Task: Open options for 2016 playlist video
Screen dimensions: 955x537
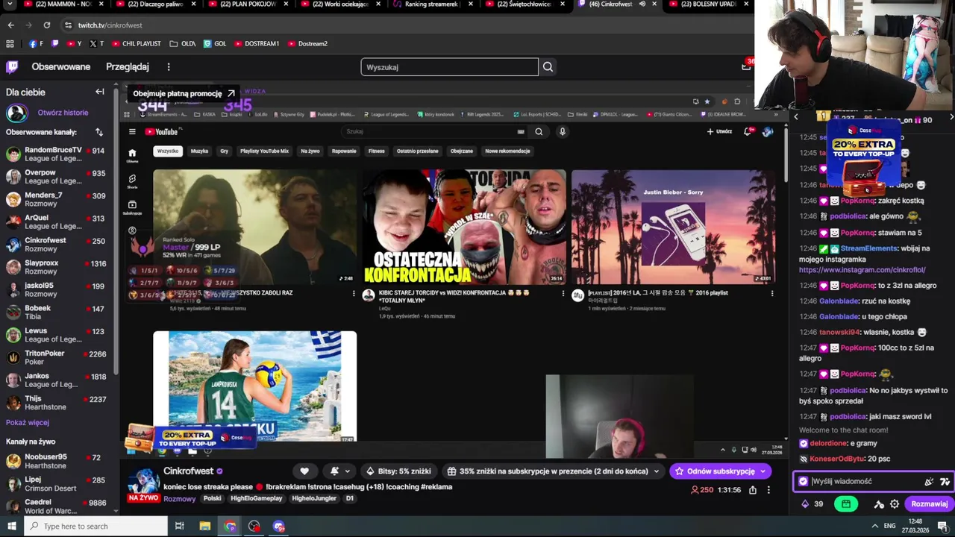Action: pos(772,294)
